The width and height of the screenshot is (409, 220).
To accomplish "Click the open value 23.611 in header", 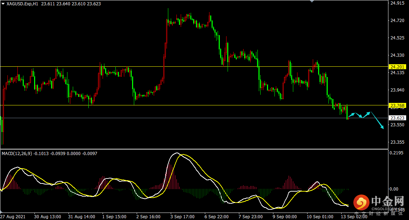I will point(48,4).
